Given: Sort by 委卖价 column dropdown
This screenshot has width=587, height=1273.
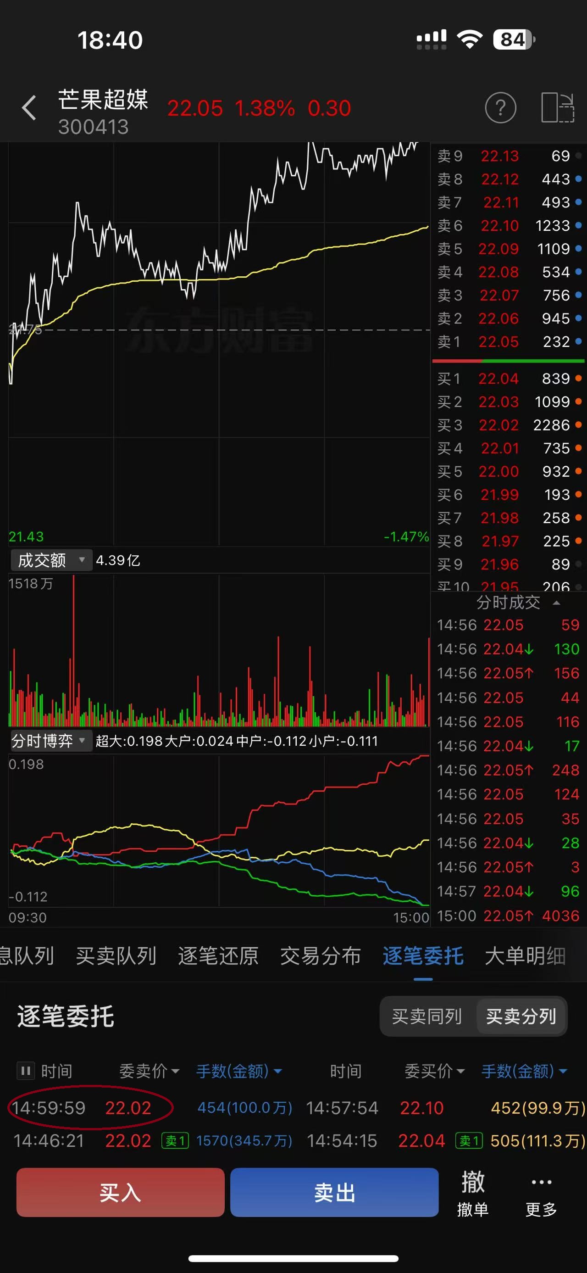Looking at the screenshot, I should click(149, 1071).
